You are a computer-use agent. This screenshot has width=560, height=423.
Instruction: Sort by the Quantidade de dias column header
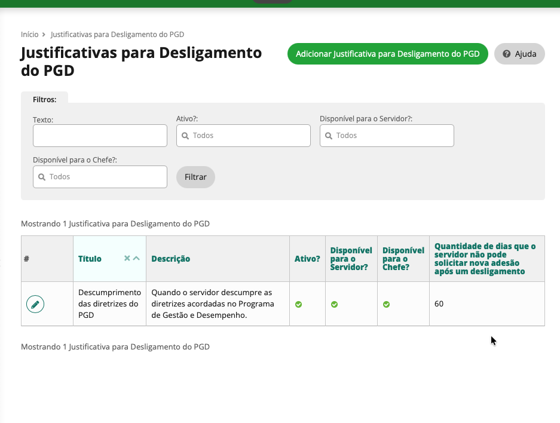[485, 259]
